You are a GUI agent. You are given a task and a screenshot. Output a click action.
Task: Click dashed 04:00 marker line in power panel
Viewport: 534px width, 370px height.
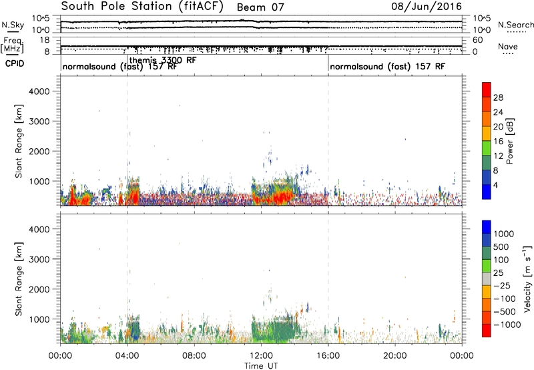(127, 141)
